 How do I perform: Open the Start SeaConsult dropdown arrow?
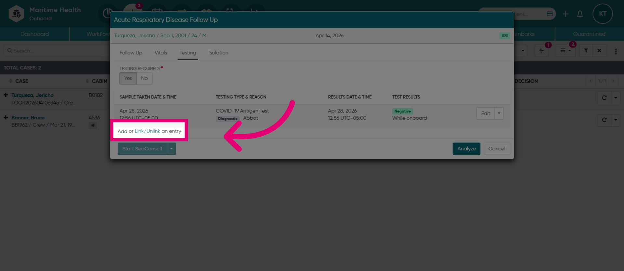171,149
